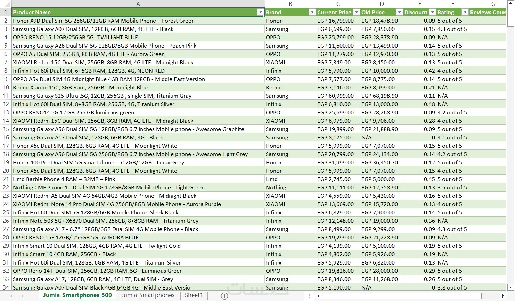This screenshot has height=301, width=516.
Task: Click the current price EGP 31,999.00 cell
Action: coord(338,162)
